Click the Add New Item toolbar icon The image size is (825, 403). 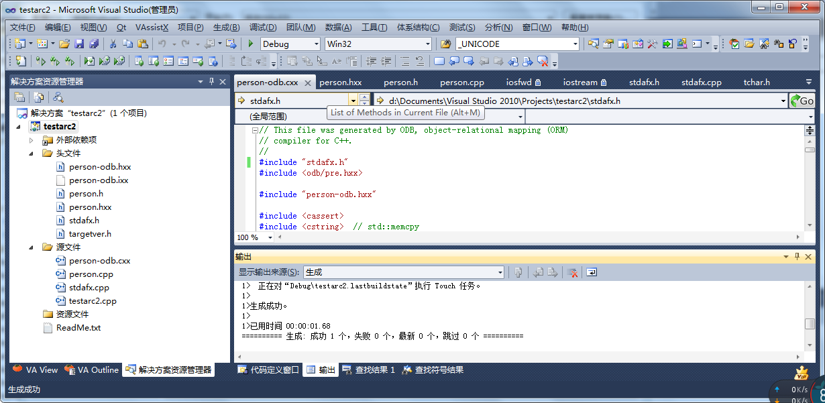42,44
